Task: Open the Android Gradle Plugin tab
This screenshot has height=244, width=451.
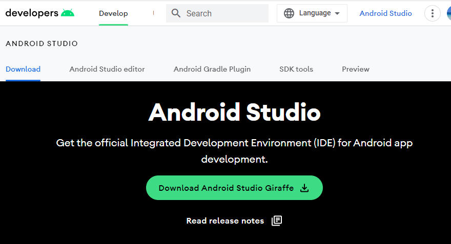Action: [212, 69]
